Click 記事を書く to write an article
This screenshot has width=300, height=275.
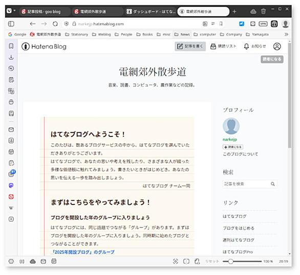coord(190,47)
